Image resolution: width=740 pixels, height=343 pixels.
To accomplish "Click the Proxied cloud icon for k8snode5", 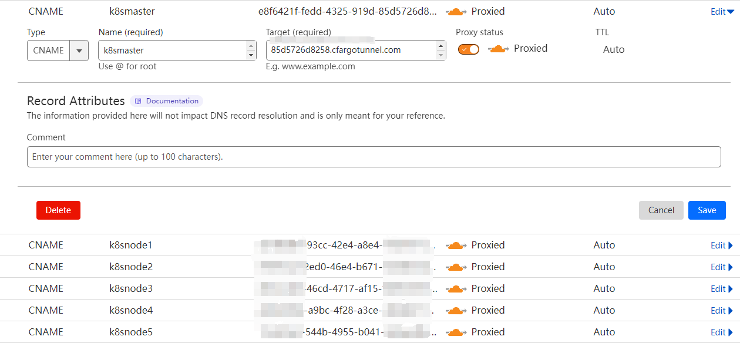I will click(x=455, y=332).
